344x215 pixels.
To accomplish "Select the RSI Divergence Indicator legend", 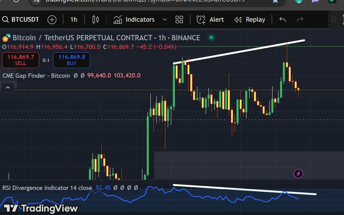I will coord(47,188).
